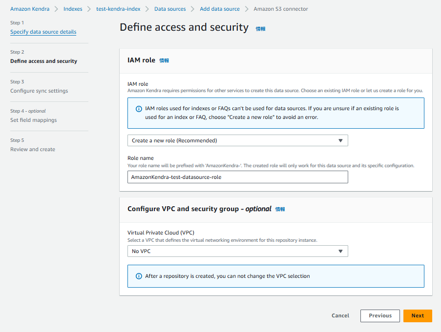
Task: Click the info icon in the IAM roles notice
Action: (139, 109)
